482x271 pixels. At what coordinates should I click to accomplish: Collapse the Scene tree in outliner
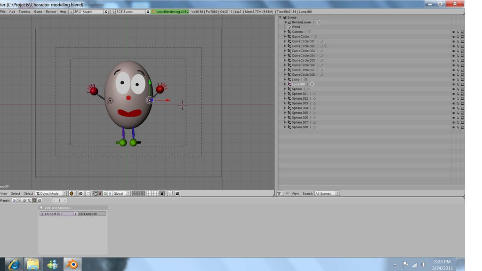[x=281, y=17]
